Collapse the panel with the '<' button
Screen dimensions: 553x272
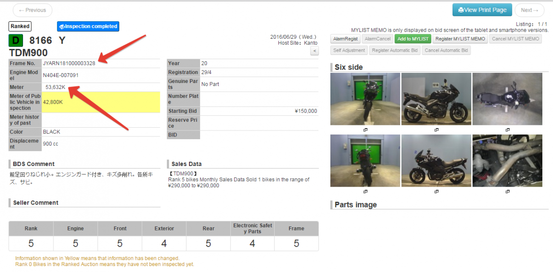(314, 51)
